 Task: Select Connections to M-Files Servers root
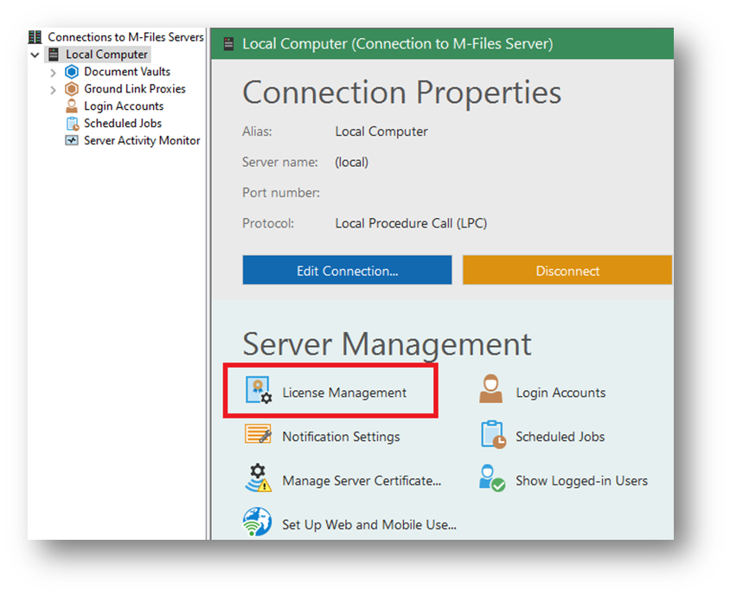pos(125,37)
